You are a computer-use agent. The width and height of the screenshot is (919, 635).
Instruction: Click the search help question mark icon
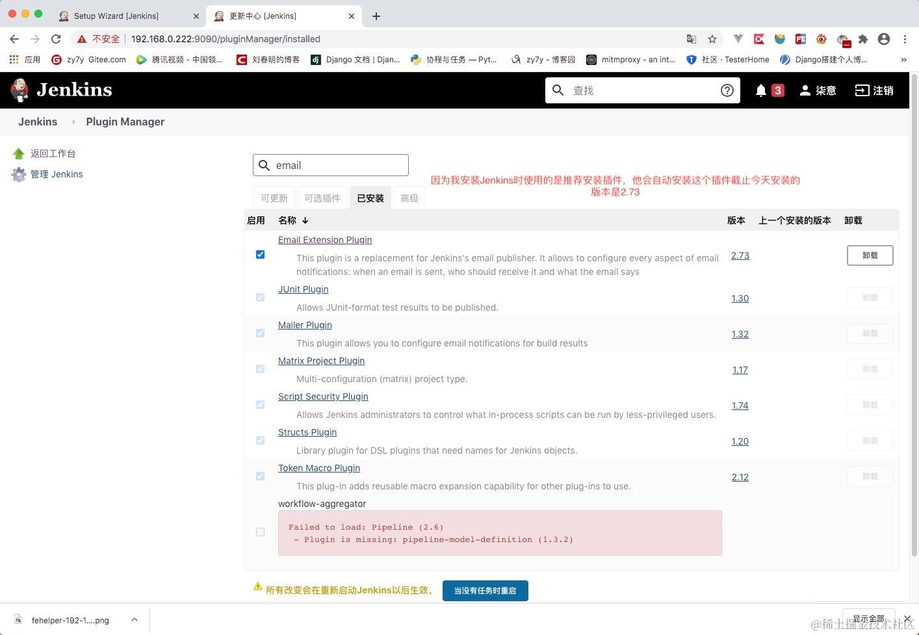(x=727, y=90)
